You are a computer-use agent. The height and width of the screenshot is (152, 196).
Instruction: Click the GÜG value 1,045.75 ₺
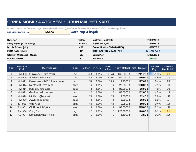tap(153, 47)
